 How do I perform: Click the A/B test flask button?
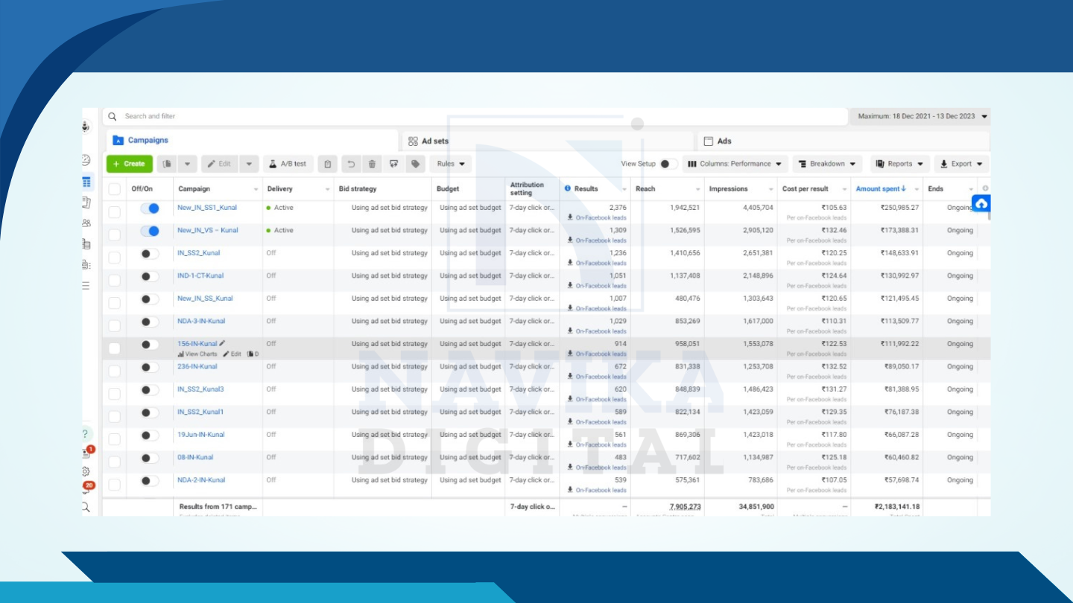pyautogui.click(x=288, y=164)
